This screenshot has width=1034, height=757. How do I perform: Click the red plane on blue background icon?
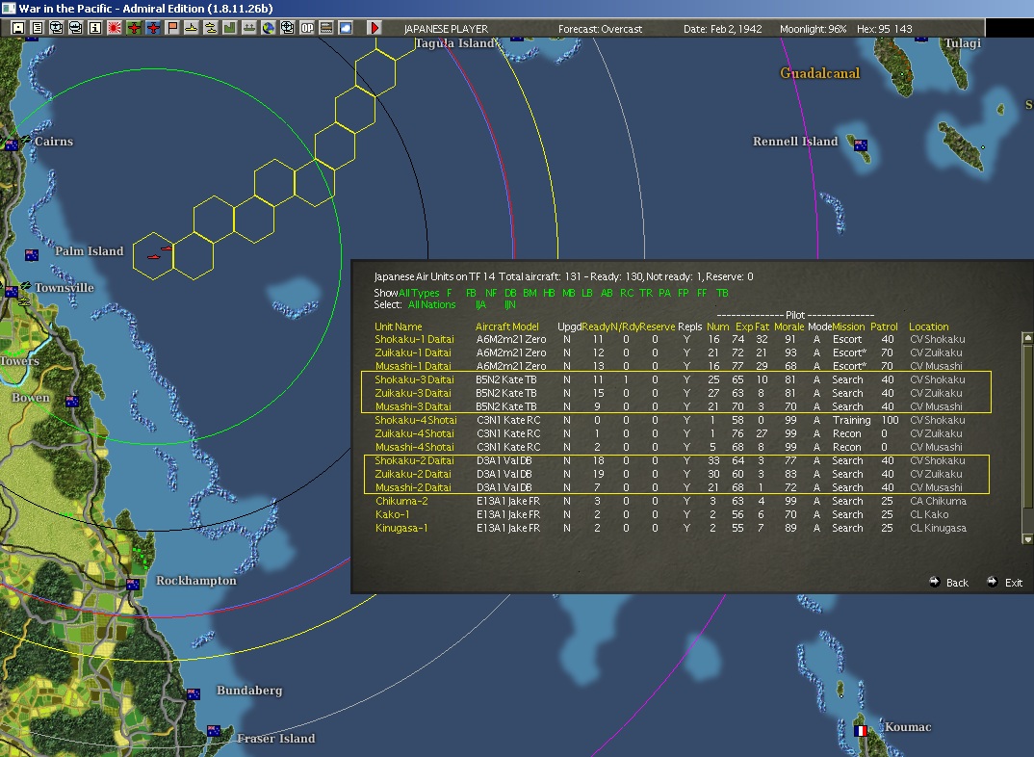coord(153,28)
